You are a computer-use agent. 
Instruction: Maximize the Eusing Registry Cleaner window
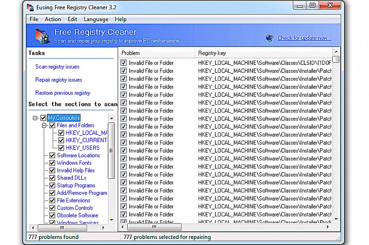312,6
